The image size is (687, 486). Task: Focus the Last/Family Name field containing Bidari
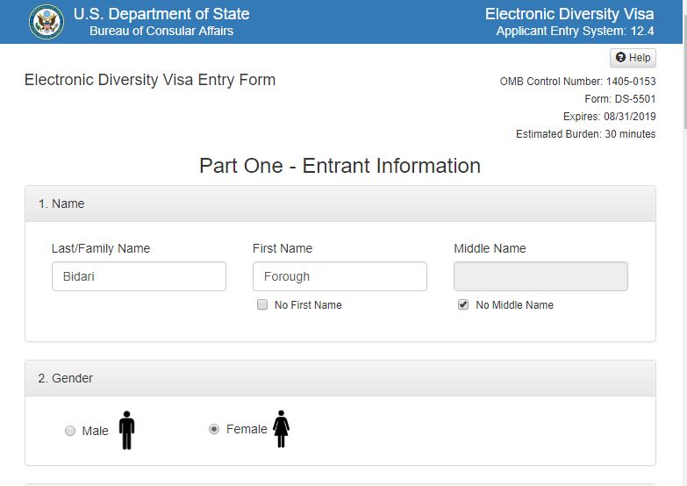pos(139,276)
